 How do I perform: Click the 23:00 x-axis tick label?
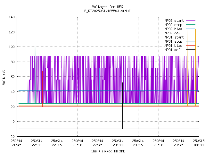pyautogui.click(x=118, y=143)
